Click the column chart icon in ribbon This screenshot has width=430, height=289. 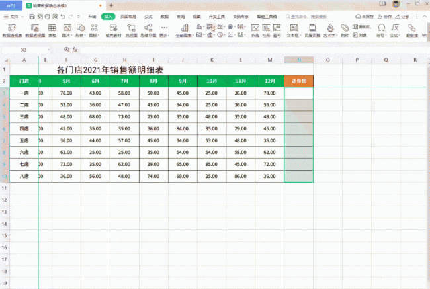[x=200, y=26]
